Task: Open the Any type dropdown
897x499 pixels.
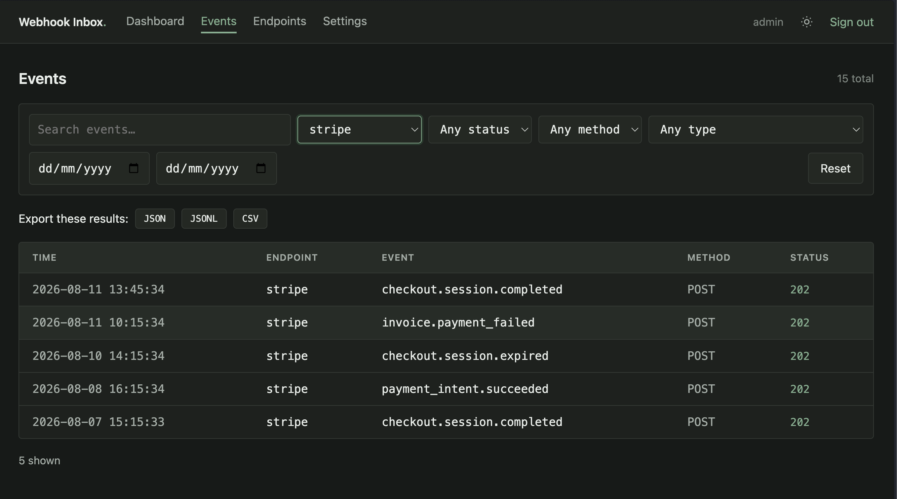Action: pyautogui.click(x=756, y=130)
